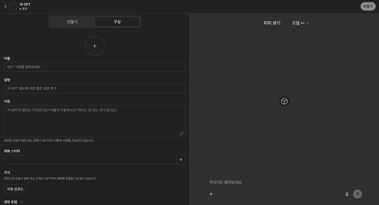Click the dashed GPT avatar in header
This screenshot has height=205, width=379.
point(14,6)
